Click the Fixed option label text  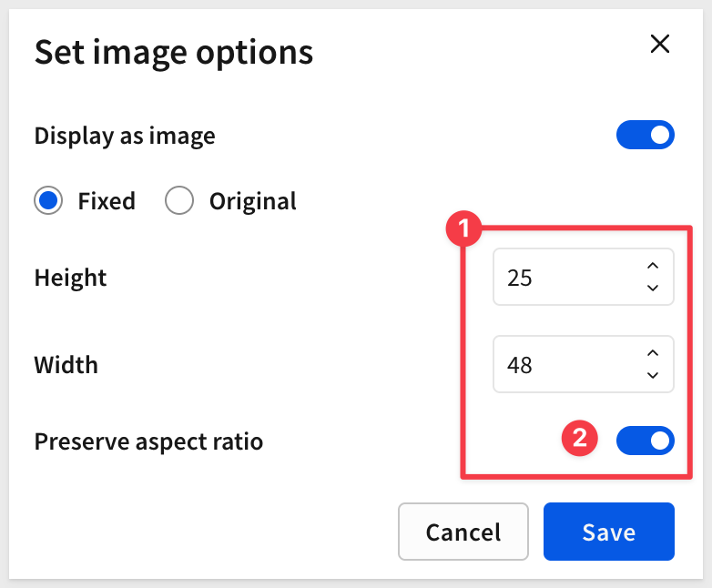[x=107, y=200]
